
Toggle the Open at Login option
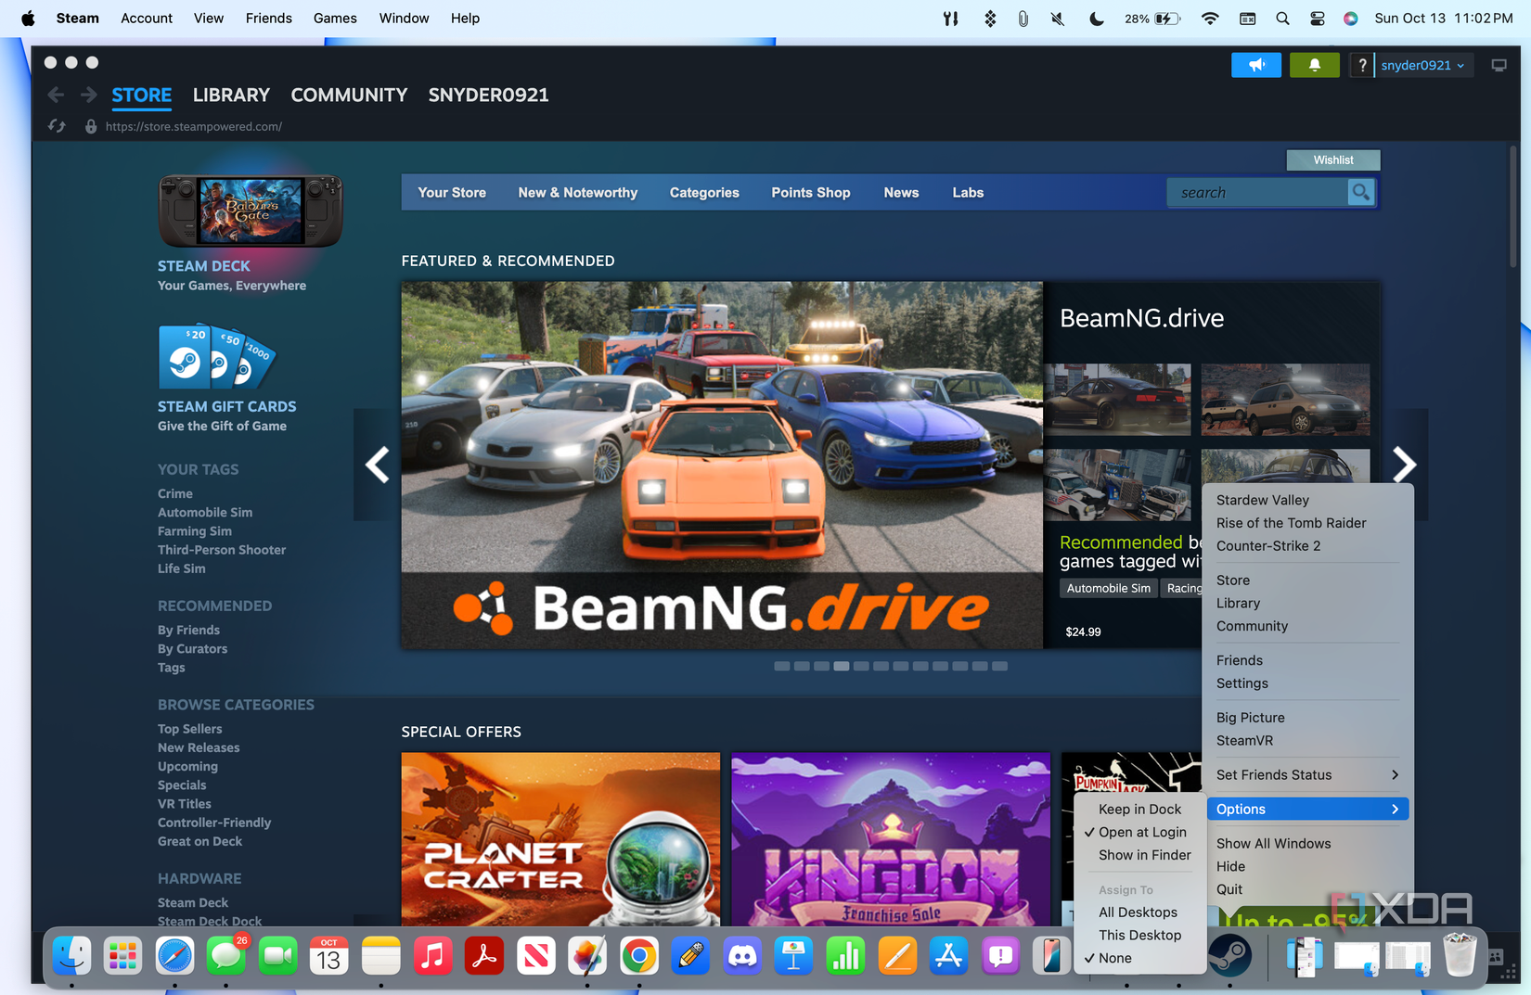1140,832
